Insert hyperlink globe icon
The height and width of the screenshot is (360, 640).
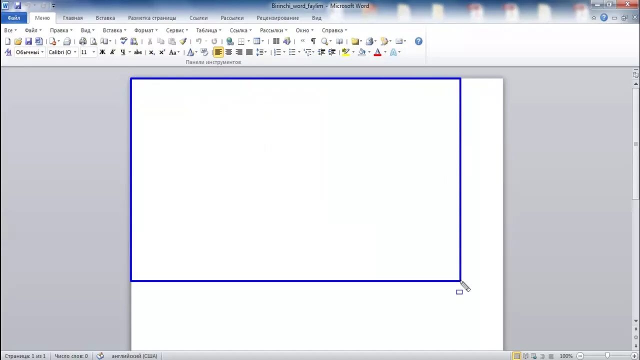(x=230, y=41)
